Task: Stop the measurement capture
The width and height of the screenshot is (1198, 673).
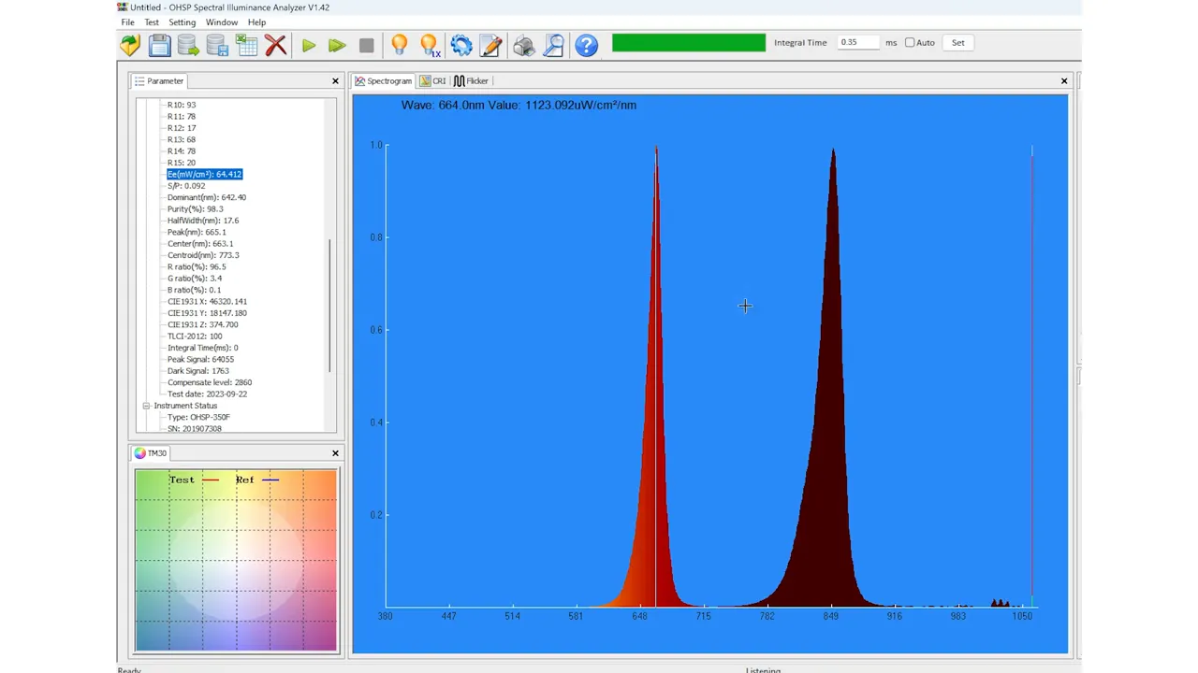Action: (366, 44)
